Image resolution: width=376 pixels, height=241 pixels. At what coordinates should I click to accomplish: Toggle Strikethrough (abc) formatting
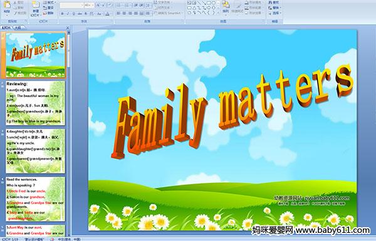point(80,14)
